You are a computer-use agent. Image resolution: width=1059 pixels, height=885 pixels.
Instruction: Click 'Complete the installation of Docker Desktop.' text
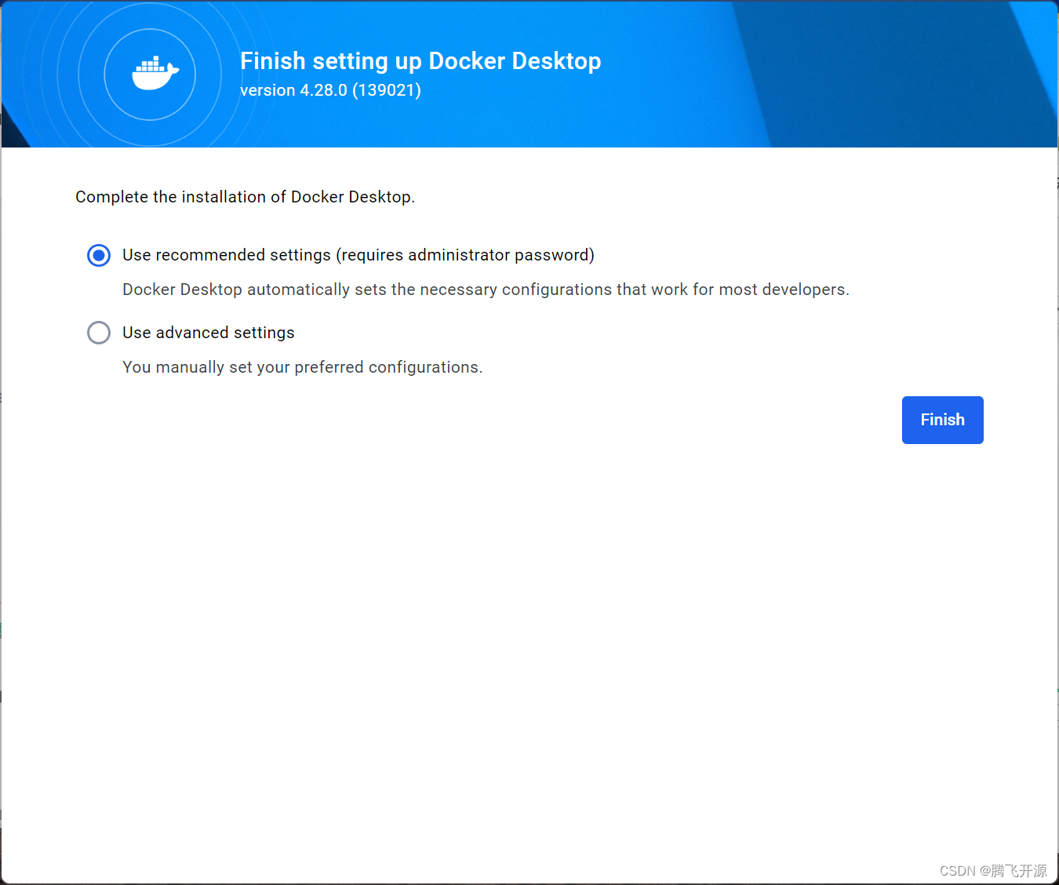pos(245,197)
